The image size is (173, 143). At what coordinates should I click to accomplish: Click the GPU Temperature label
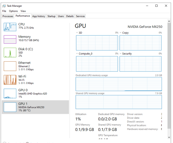tap(108, 135)
